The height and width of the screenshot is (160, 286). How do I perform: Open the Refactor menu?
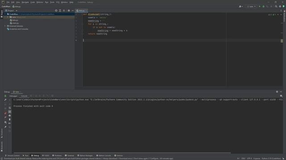[x=40, y=2]
